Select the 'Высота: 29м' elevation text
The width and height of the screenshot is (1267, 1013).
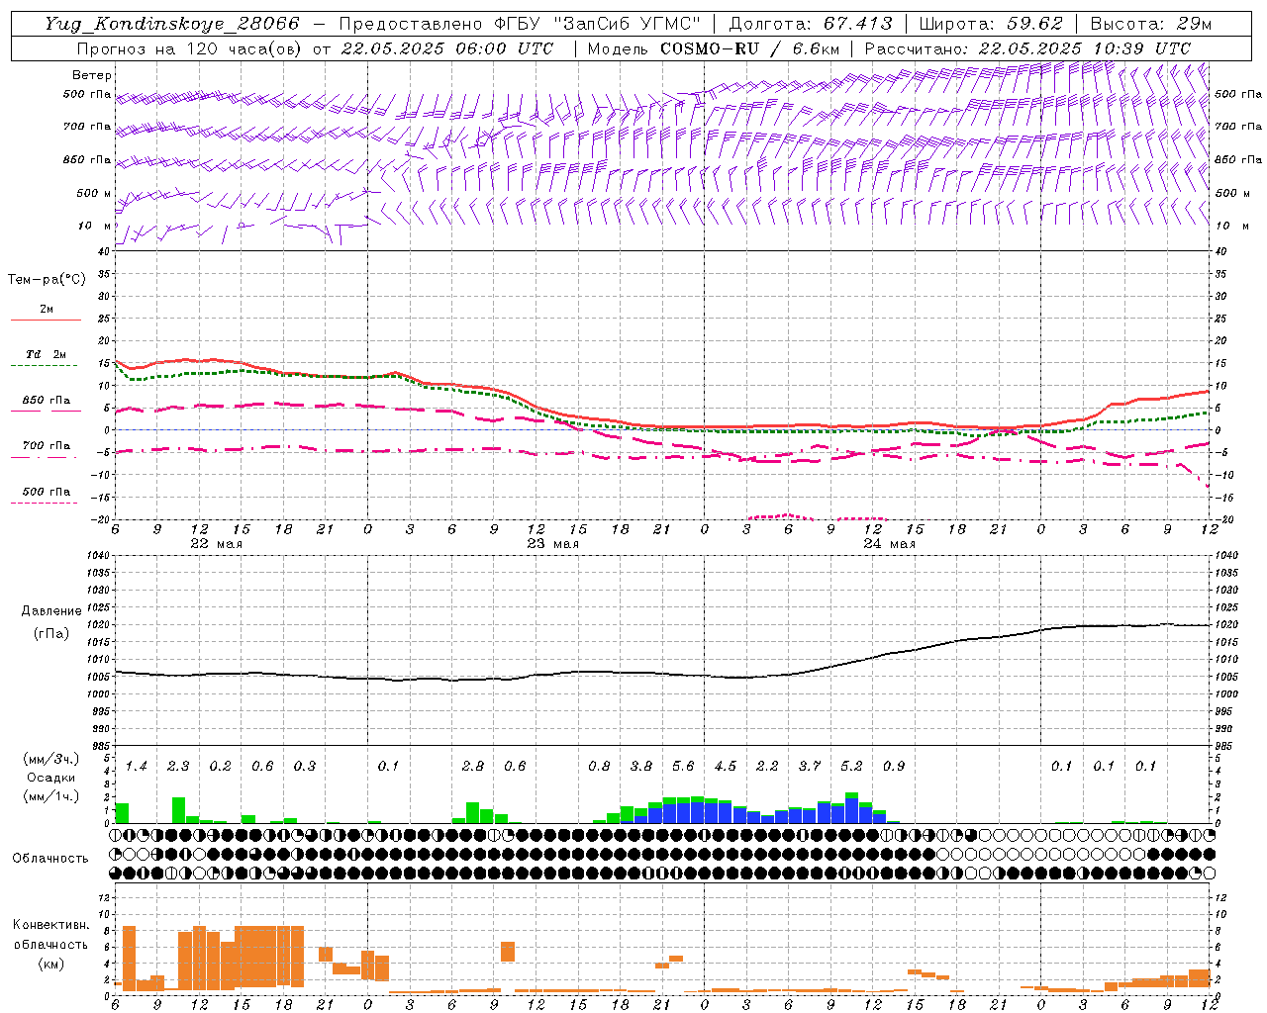click(x=1150, y=24)
